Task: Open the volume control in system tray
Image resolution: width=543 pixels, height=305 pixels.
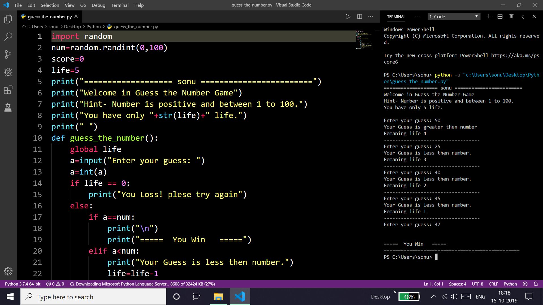Action: tap(454, 297)
